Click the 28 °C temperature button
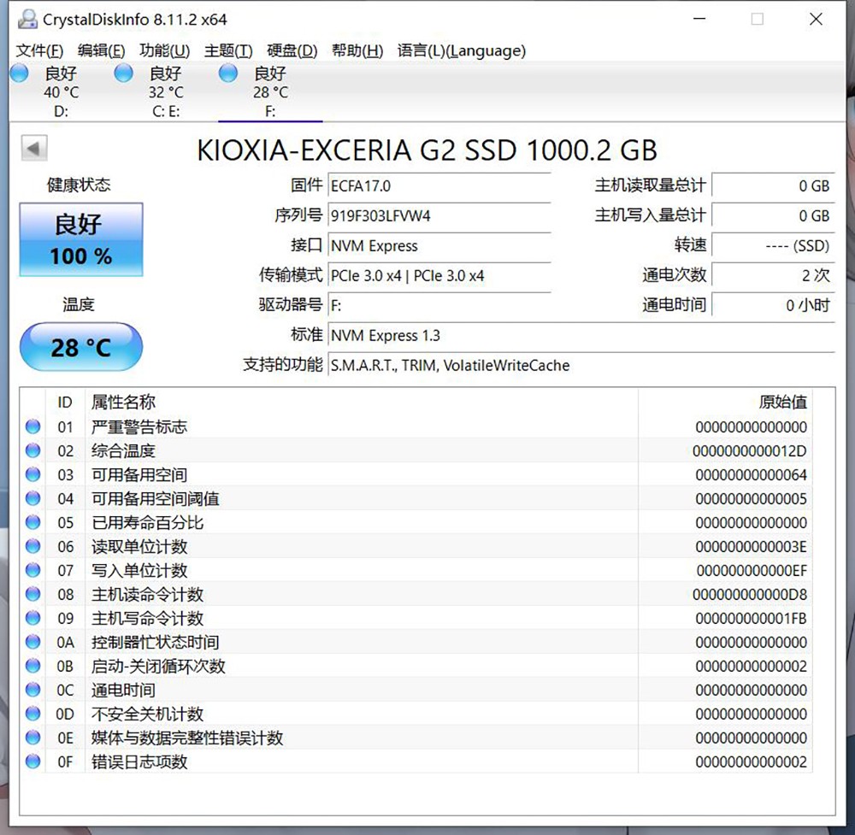Screen dimensions: 855x835 coord(80,347)
